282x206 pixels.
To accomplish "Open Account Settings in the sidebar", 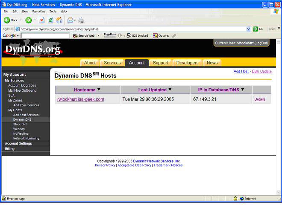I will (x=18, y=143).
